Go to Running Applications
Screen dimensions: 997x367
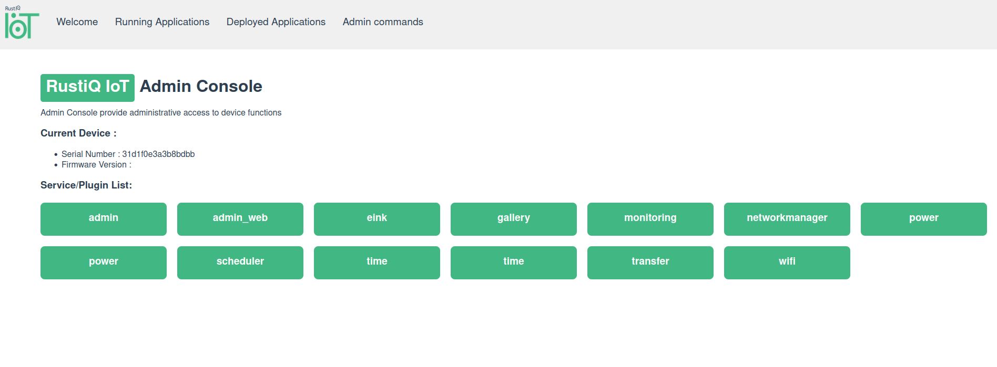click(162, 22)
